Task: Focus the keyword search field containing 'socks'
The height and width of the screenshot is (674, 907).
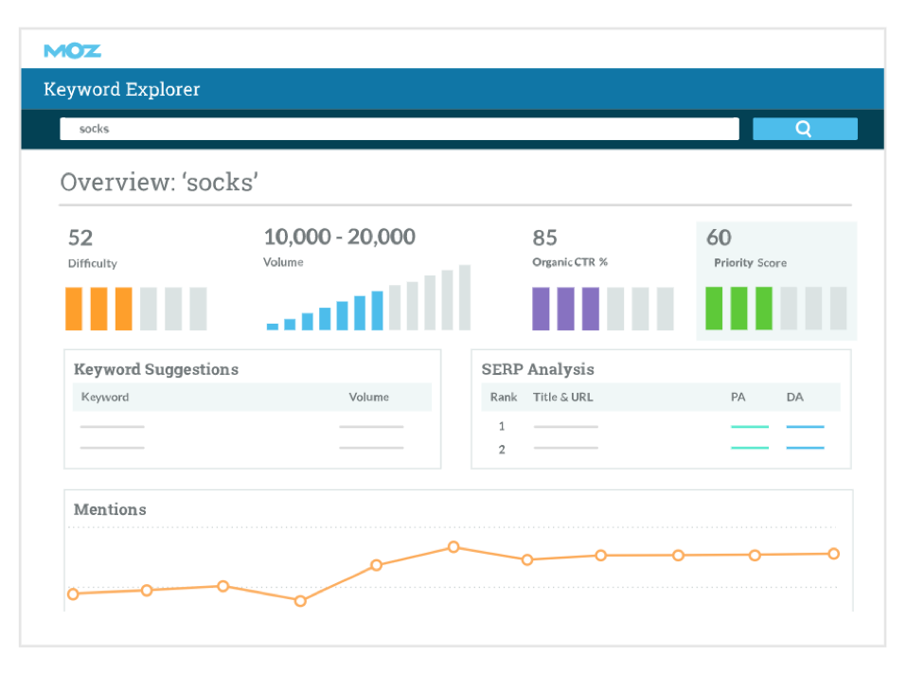Action: click(400, 129)
